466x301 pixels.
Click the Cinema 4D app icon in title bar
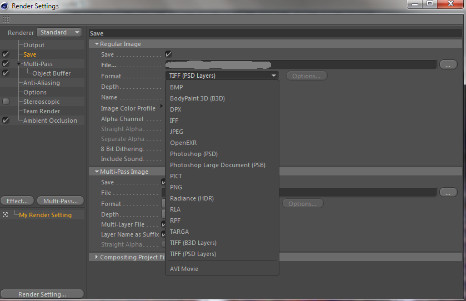[x=5, y=6]
